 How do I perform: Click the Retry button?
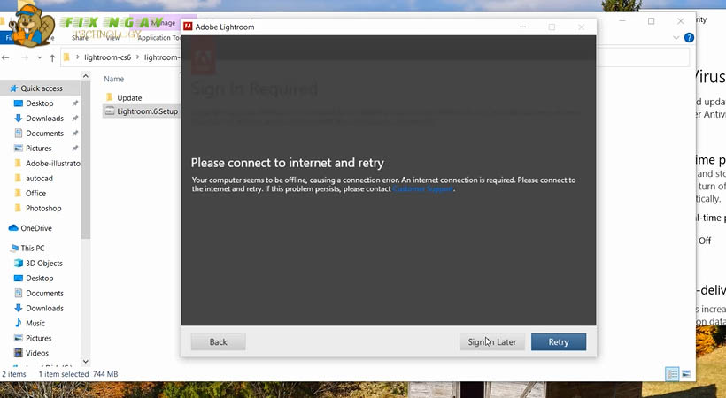(558, 341)
